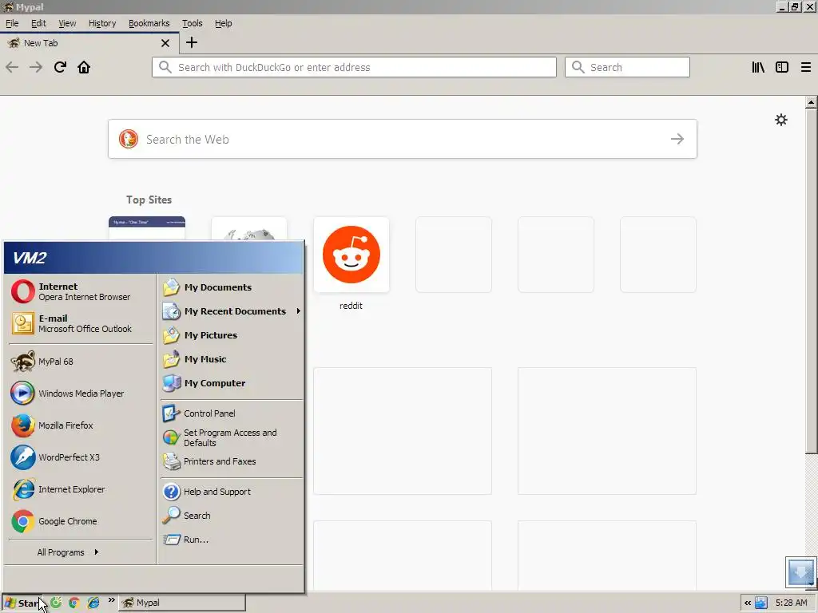This screenshot has width=818, height=613.
Task: Open the Tools menu
Action: 192,23
